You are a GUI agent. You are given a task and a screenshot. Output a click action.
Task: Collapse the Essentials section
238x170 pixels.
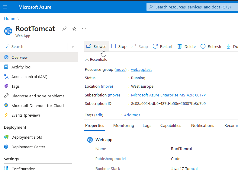96,60
